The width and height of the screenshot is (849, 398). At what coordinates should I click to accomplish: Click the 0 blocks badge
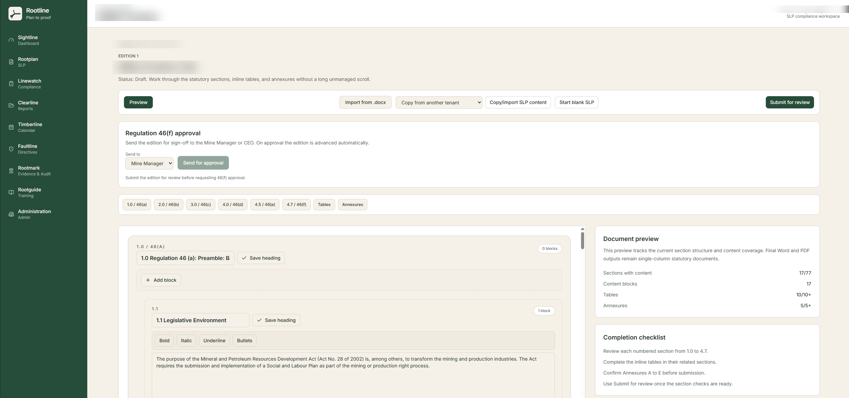pyautogui.click(x=550, y=248)
